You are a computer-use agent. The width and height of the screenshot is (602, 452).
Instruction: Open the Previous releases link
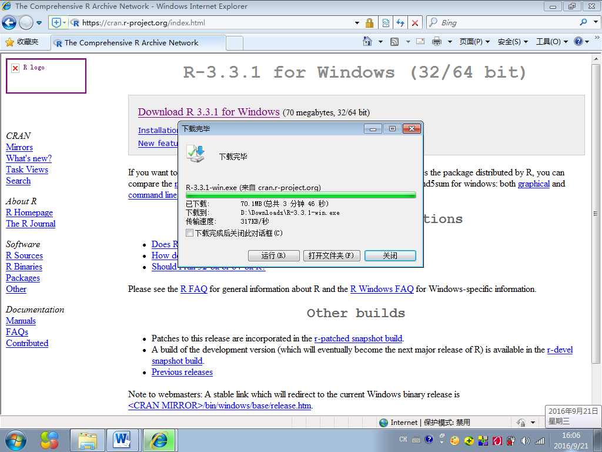(x=182, y=372)
